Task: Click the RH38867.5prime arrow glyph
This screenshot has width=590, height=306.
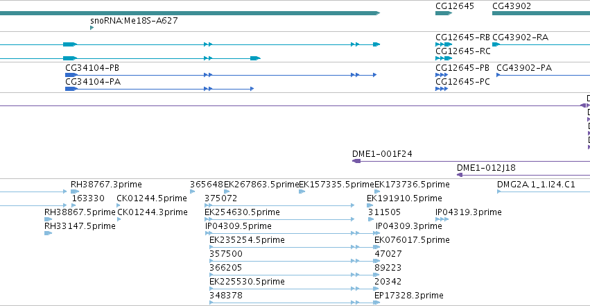Action: [48, 219]
